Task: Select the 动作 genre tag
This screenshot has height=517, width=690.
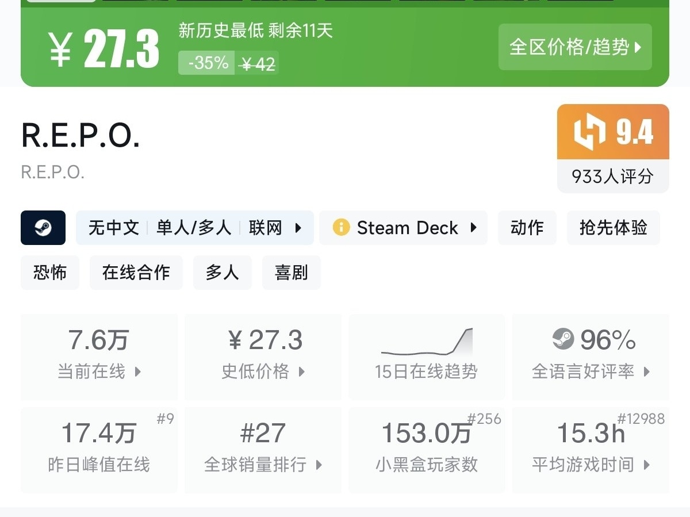Action: point(527,228)
